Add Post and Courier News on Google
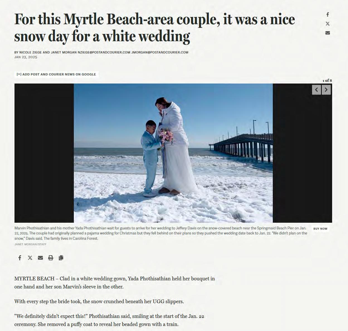Image resolution: width=348 pixels, height=331 pixels. pos(56,74)
